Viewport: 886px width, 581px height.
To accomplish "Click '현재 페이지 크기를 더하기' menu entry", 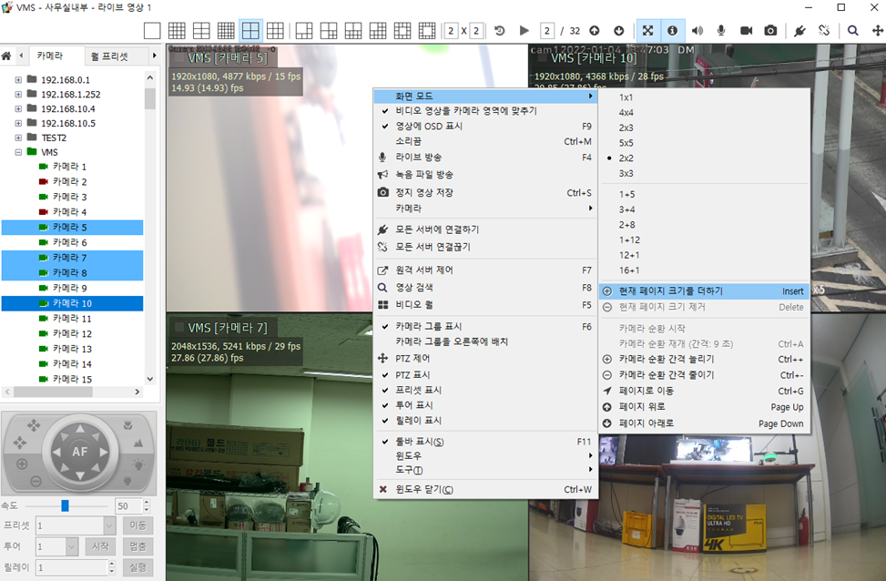I will point(670,290).
